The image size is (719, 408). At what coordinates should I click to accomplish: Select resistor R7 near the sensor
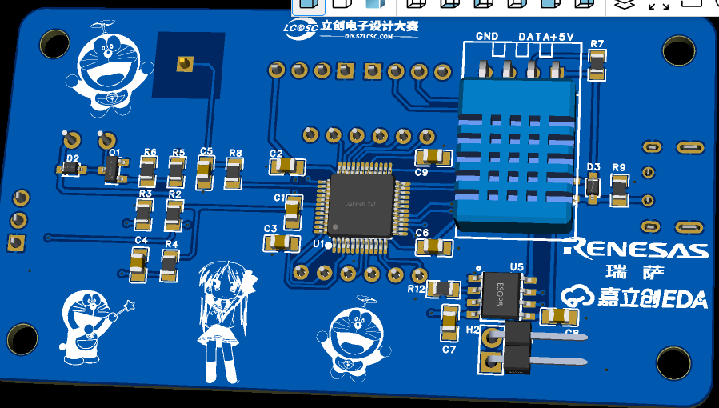(x=596, y=66)
